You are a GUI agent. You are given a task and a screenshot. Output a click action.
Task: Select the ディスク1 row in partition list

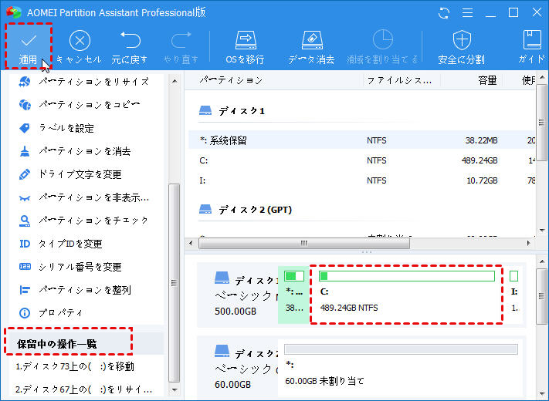coord(232,111)
